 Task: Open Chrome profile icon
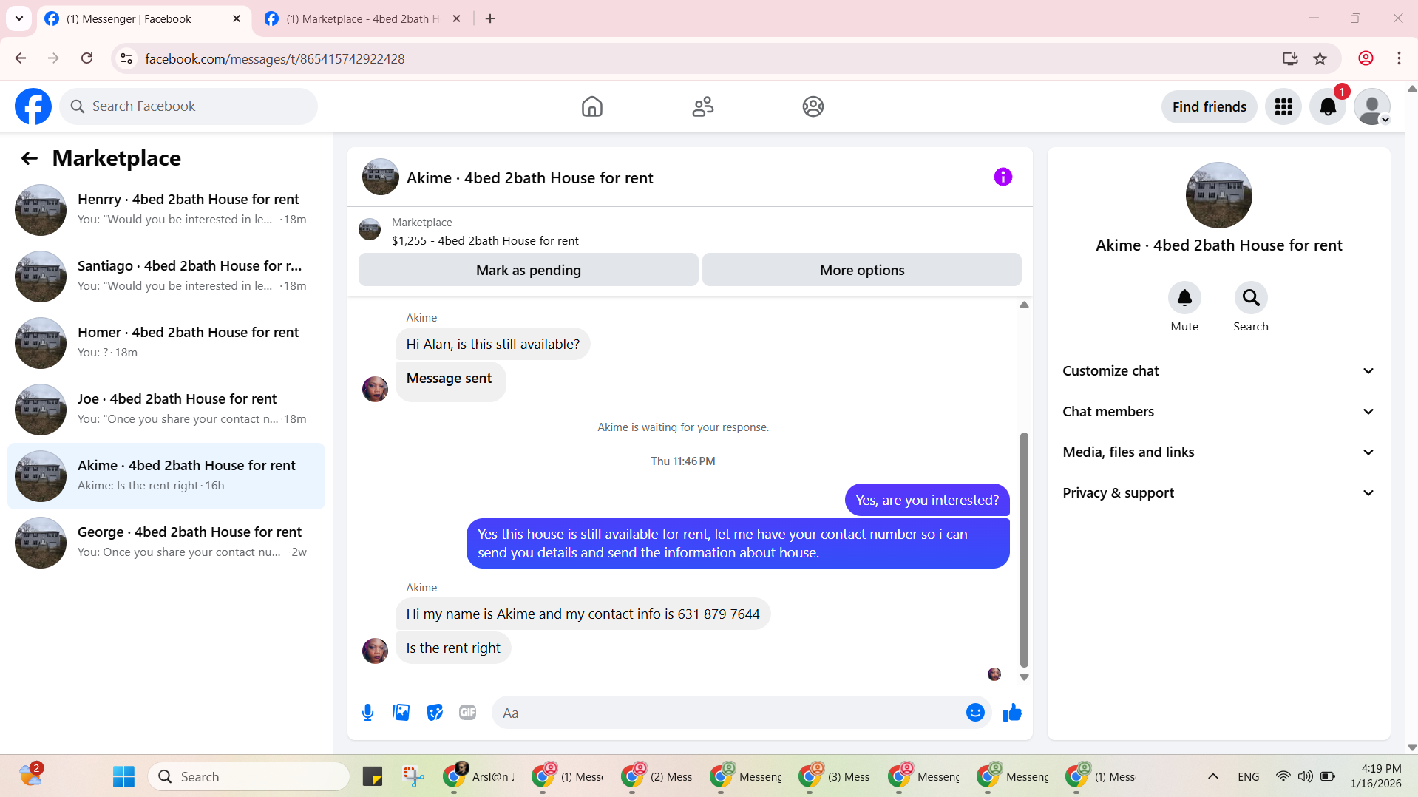coord(1366,58)
